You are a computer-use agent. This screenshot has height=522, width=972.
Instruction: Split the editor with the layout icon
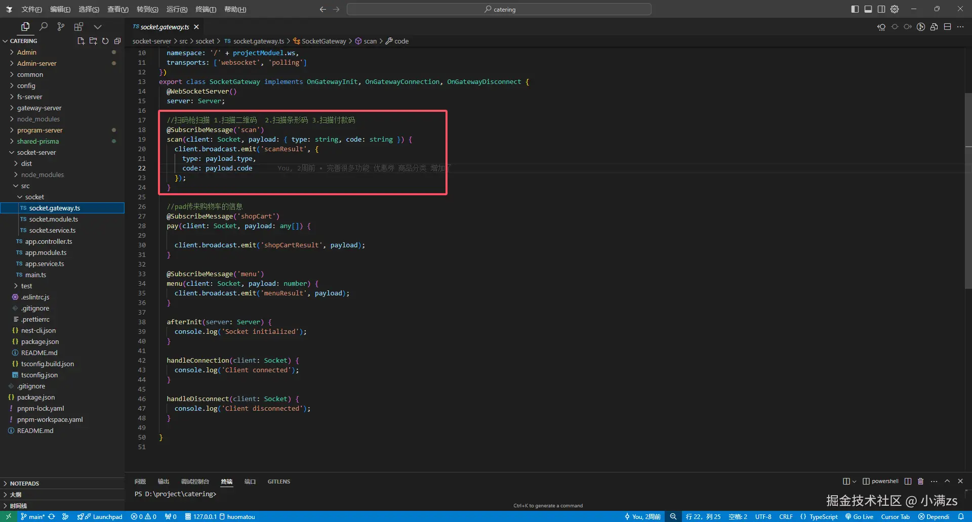coord(947,27)
